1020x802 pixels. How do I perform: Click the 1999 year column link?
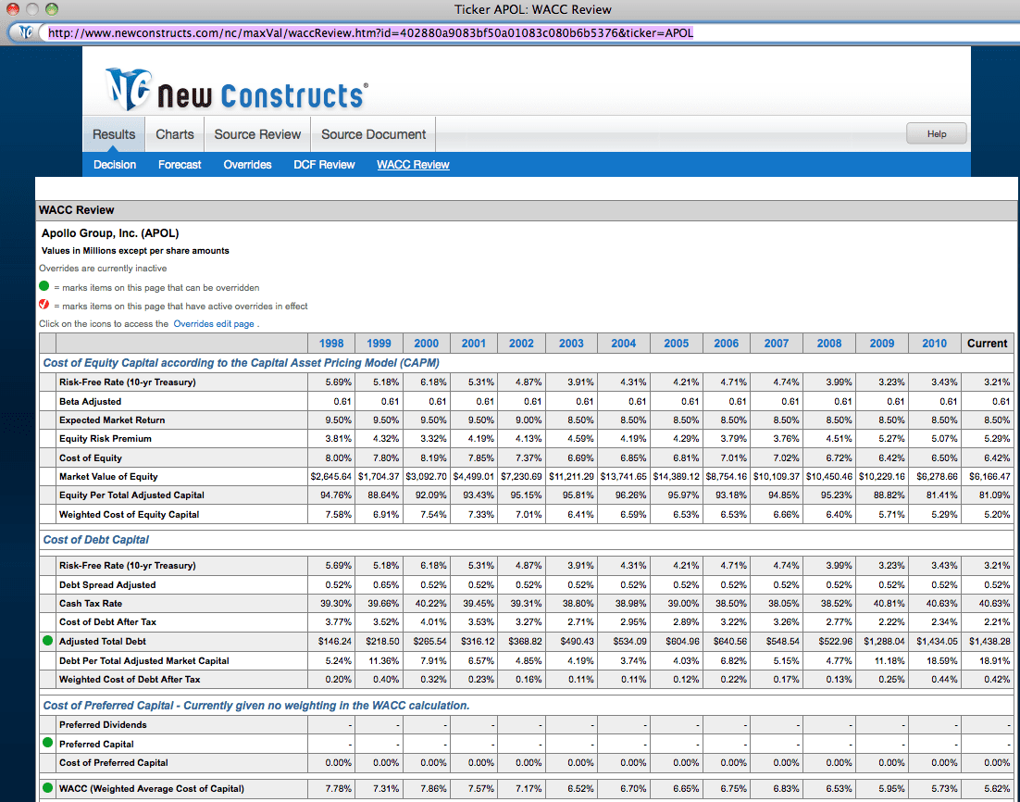(x=379, y=343)
